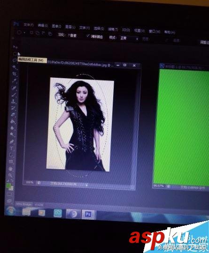Minimize the jpg document window
Image resolution: width=209 pixels, height=253 pixels.
pyautogui.click(x=118, y=65)
